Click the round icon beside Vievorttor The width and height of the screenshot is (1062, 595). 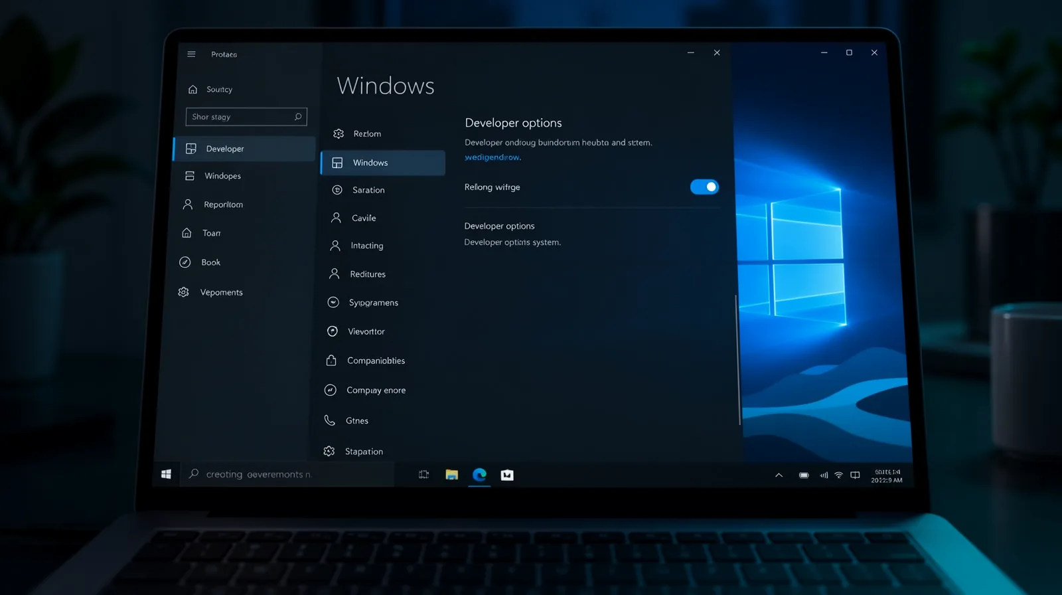[x=333, y=331]
